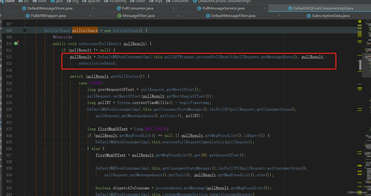Image resolution: width=371 pixels, height=196 pixels.
Task: Click line number 328 in the gutter
Action: coord(9,162)
